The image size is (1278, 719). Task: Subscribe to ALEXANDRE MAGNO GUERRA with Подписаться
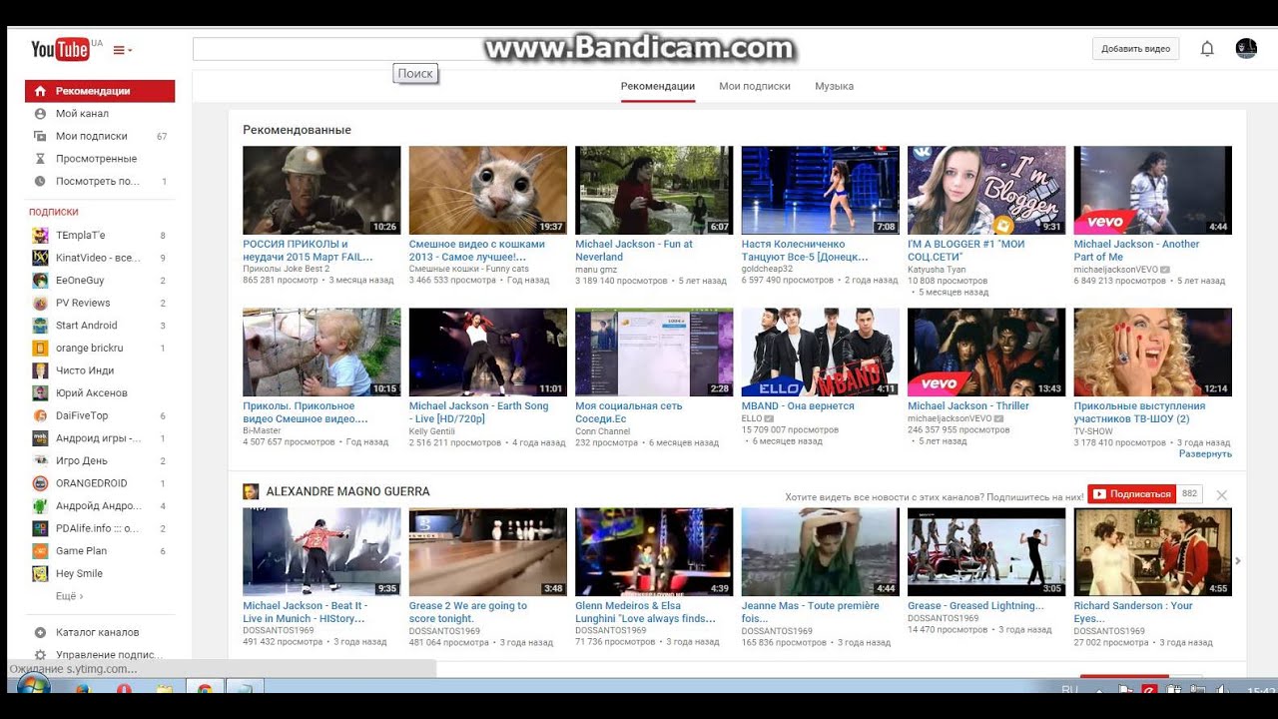[1131, 494]
